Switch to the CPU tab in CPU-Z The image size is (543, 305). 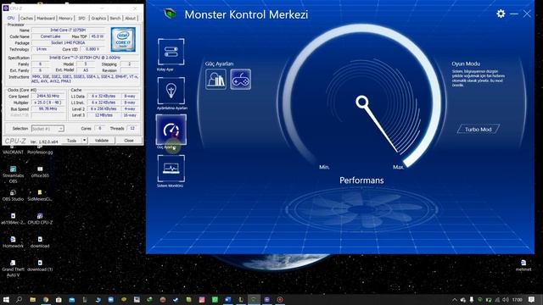(x=11, y=18)
